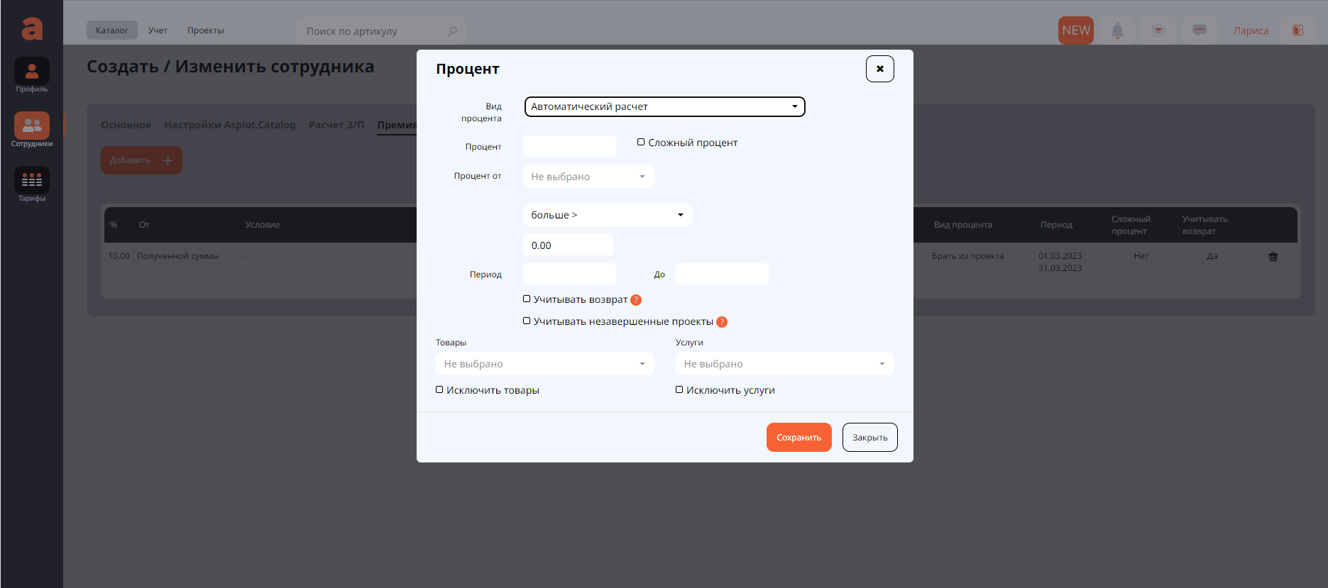Viewport: 1328px width, 588px height.
Task: Open the Профиль sidebar icon
Action: (x=32, y=72)
